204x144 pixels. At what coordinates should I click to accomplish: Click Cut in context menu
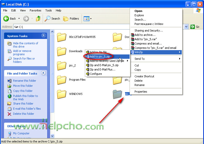(156, 65)
